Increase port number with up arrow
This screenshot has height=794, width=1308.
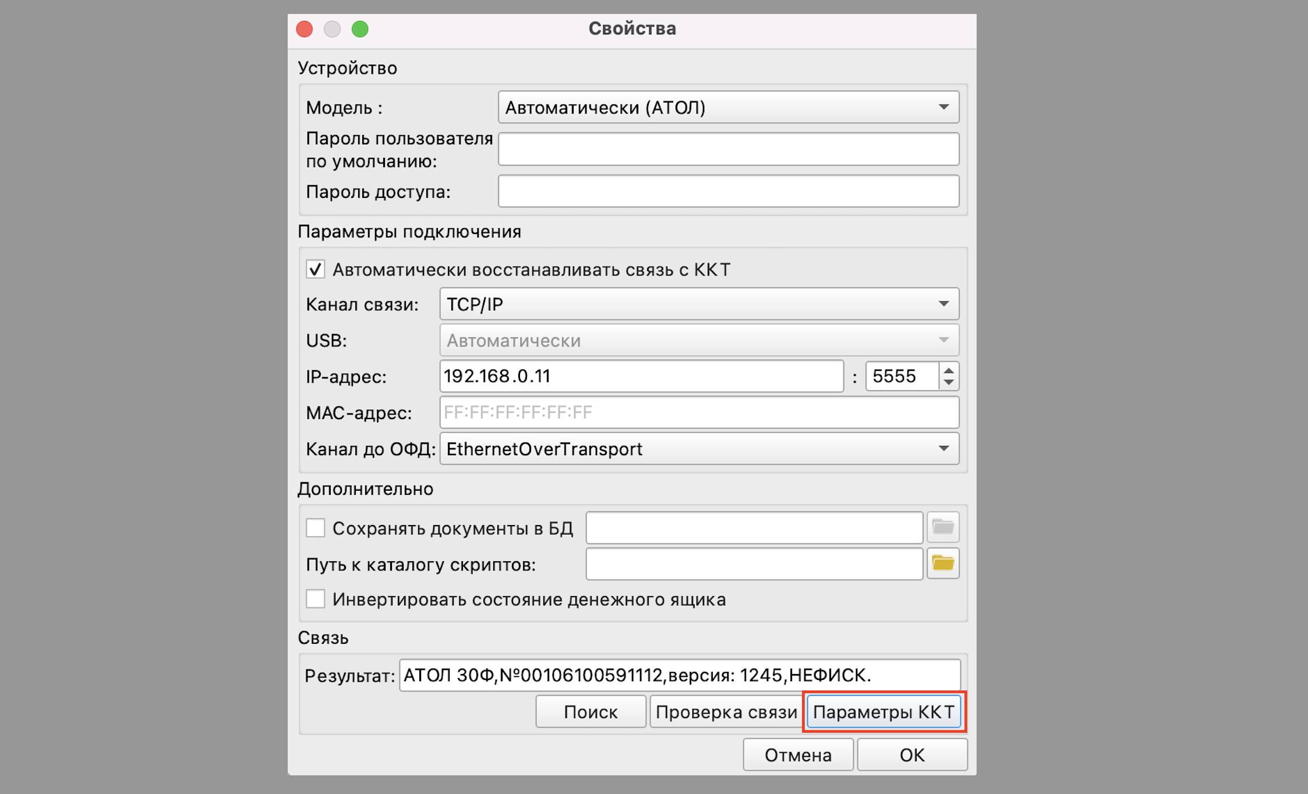pyautogui.click(x=949, y=371)
